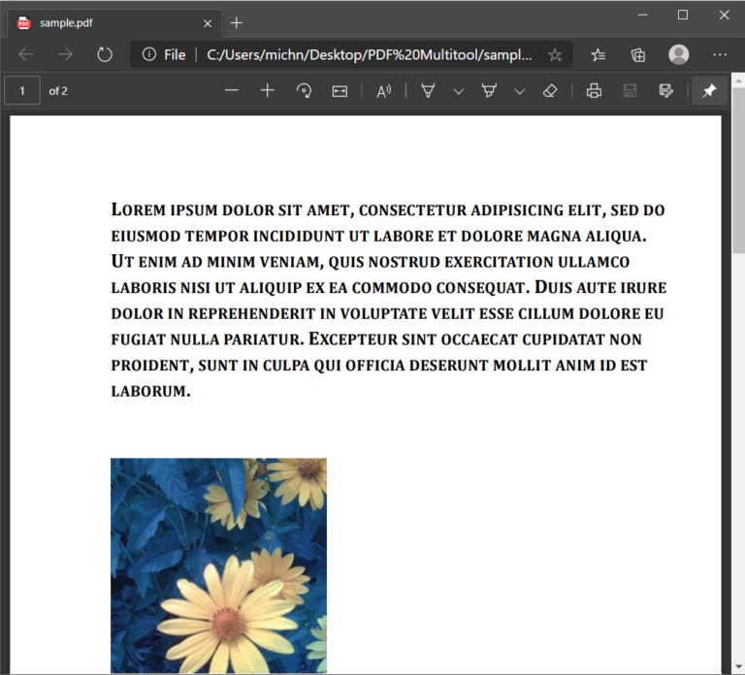Expand the Highlight color options
The height and width of the screenshot is (675, 745).
[x=520, y=91]
